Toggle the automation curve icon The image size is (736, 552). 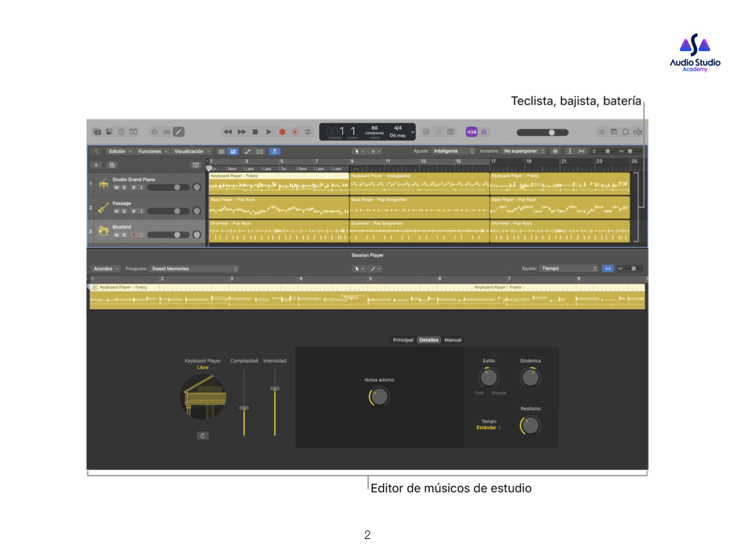coord(247,152)
